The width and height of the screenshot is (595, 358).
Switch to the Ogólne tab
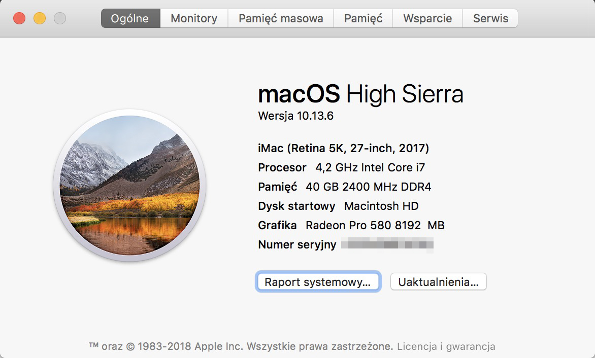[130, 19]
